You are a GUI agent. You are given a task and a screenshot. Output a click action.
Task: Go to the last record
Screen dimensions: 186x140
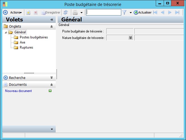tap(177, 12)
